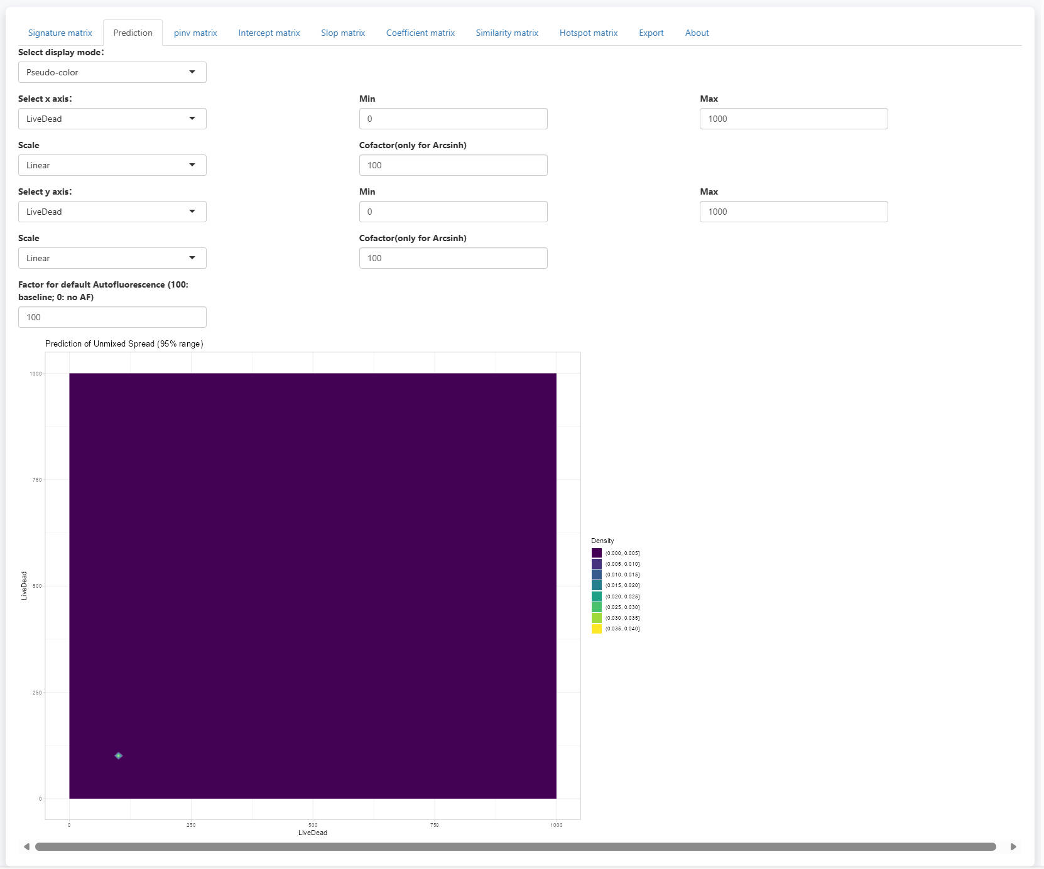Open the About tab

[x=697, y=33]
